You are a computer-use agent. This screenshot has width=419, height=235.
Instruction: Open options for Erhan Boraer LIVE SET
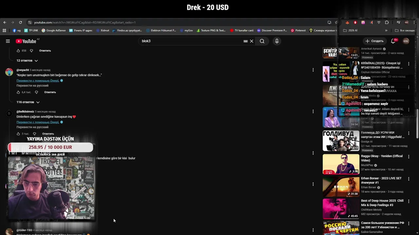(409, 179)
